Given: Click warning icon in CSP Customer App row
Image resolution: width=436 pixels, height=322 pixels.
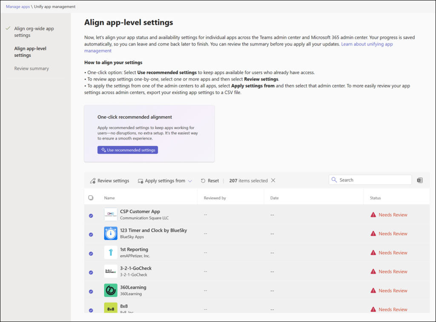Looking at the screenshot, I should pyautogui.click(x=373, y=215).
